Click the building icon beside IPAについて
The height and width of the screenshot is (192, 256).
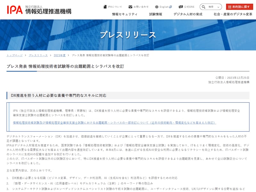pos(105,7)
